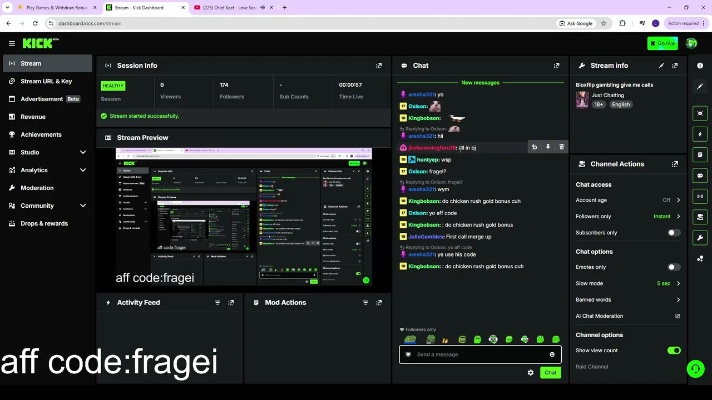The height and width of the screenshot is (400, 712).
Task: Open the emoji picker in message box
Action: (552, 354)
